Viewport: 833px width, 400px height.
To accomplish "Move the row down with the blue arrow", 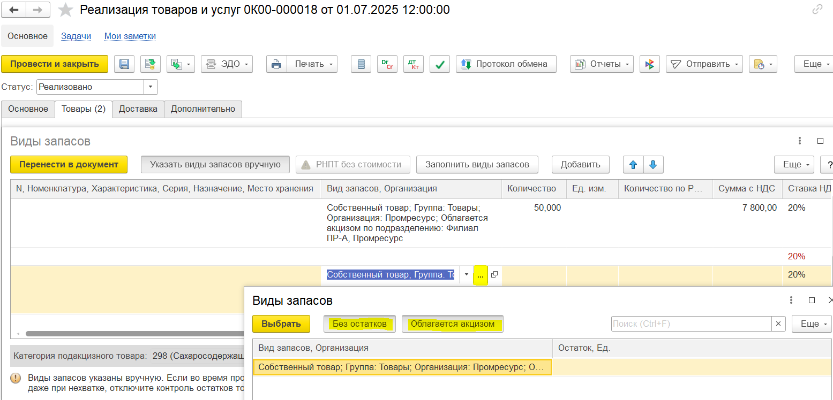I will pos(653,165).
